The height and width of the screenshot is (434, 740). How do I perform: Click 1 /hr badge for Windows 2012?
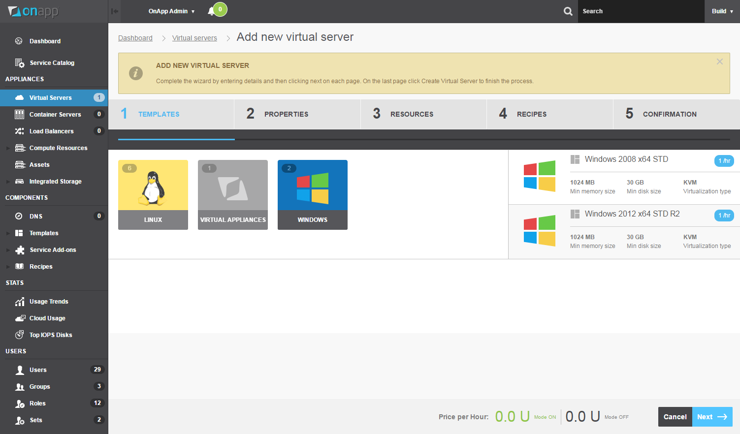[724, 216]
